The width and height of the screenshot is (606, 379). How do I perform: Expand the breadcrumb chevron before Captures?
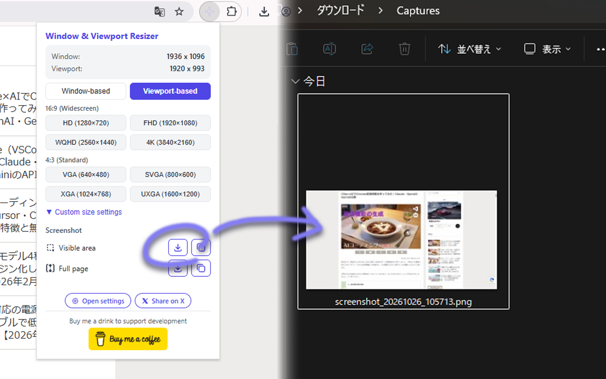(x=380, y=11)
